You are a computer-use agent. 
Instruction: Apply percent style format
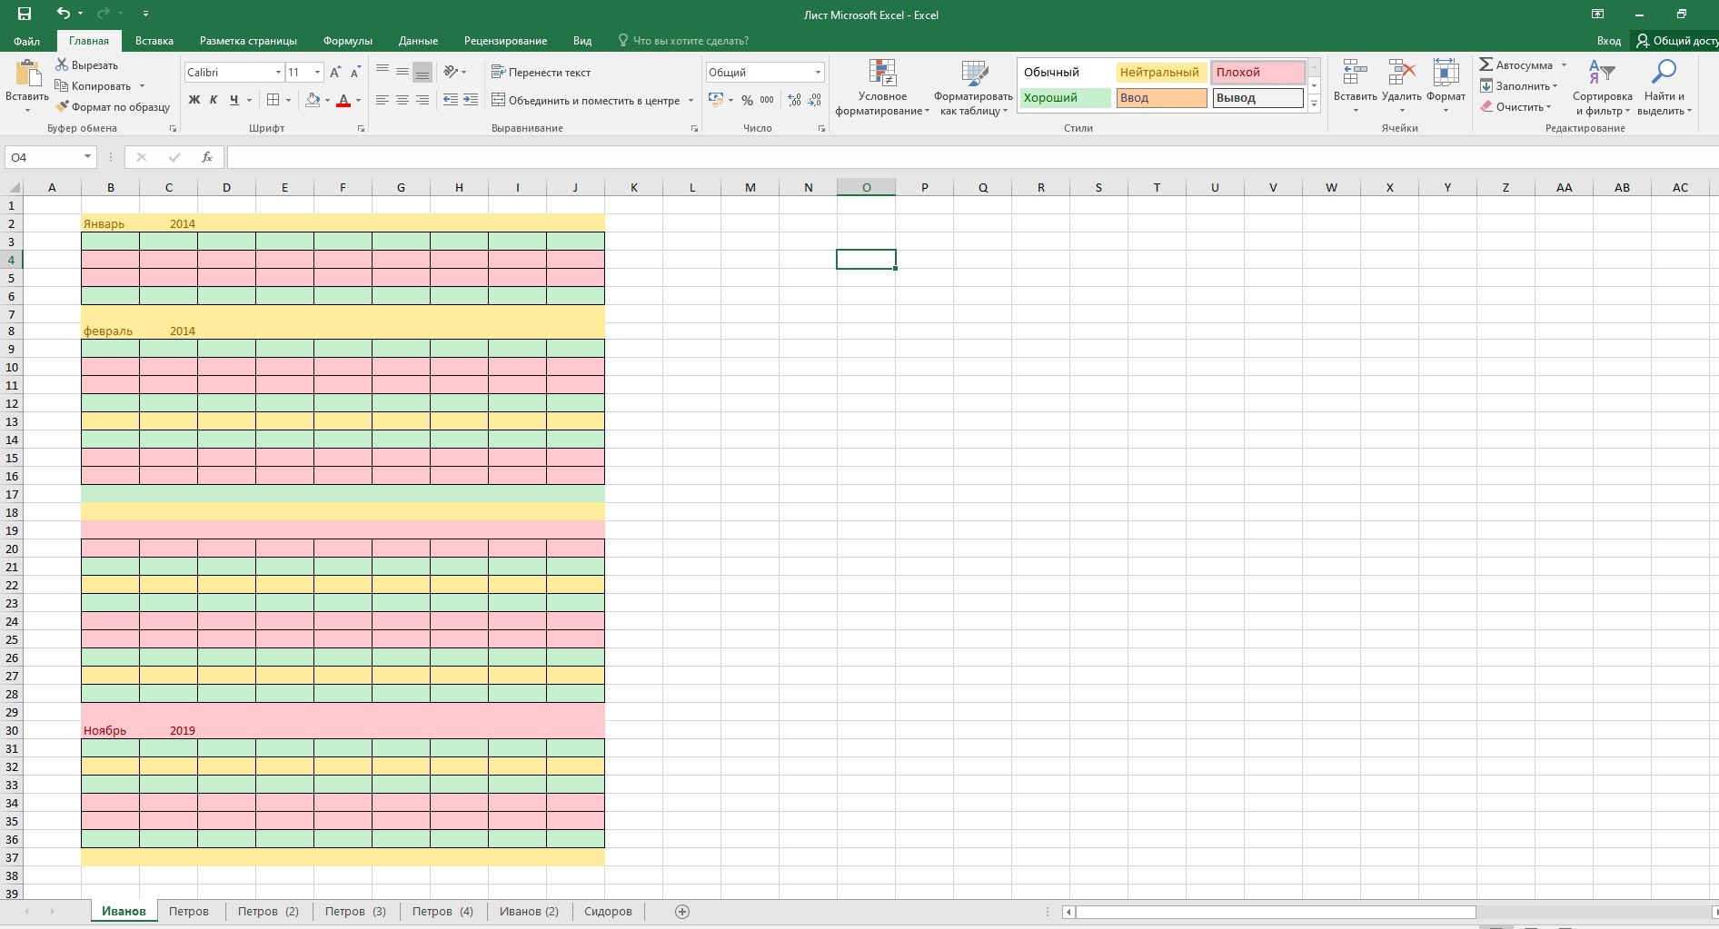(x=747, y=100)
